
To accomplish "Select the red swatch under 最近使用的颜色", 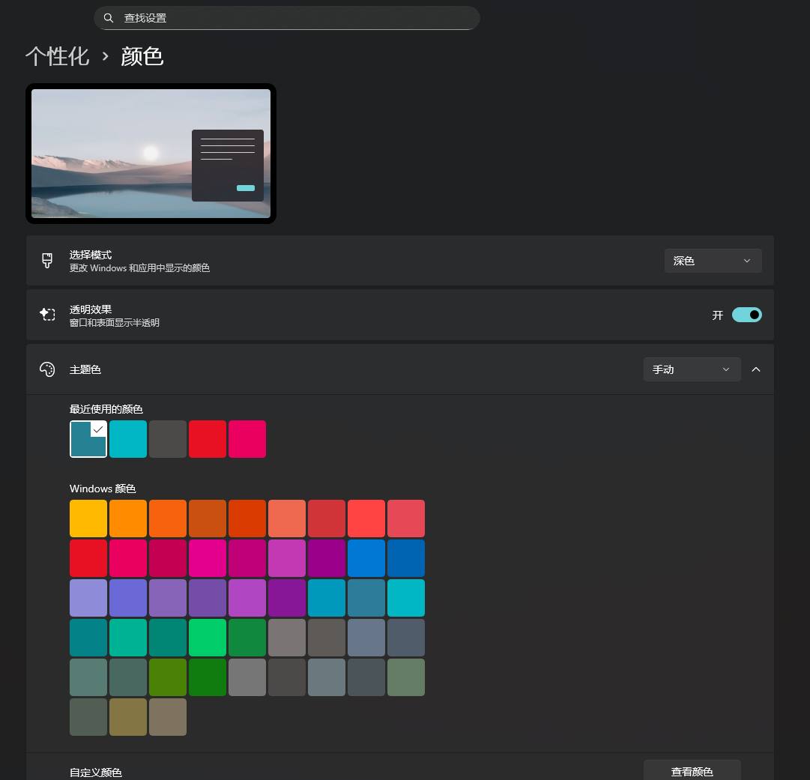I will pyautogui.click(x=208, y=438).
